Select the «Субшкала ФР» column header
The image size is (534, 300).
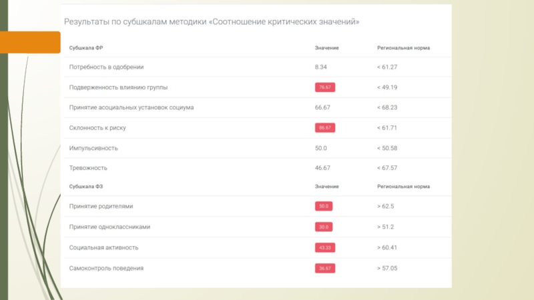click(x=86, y=48)
